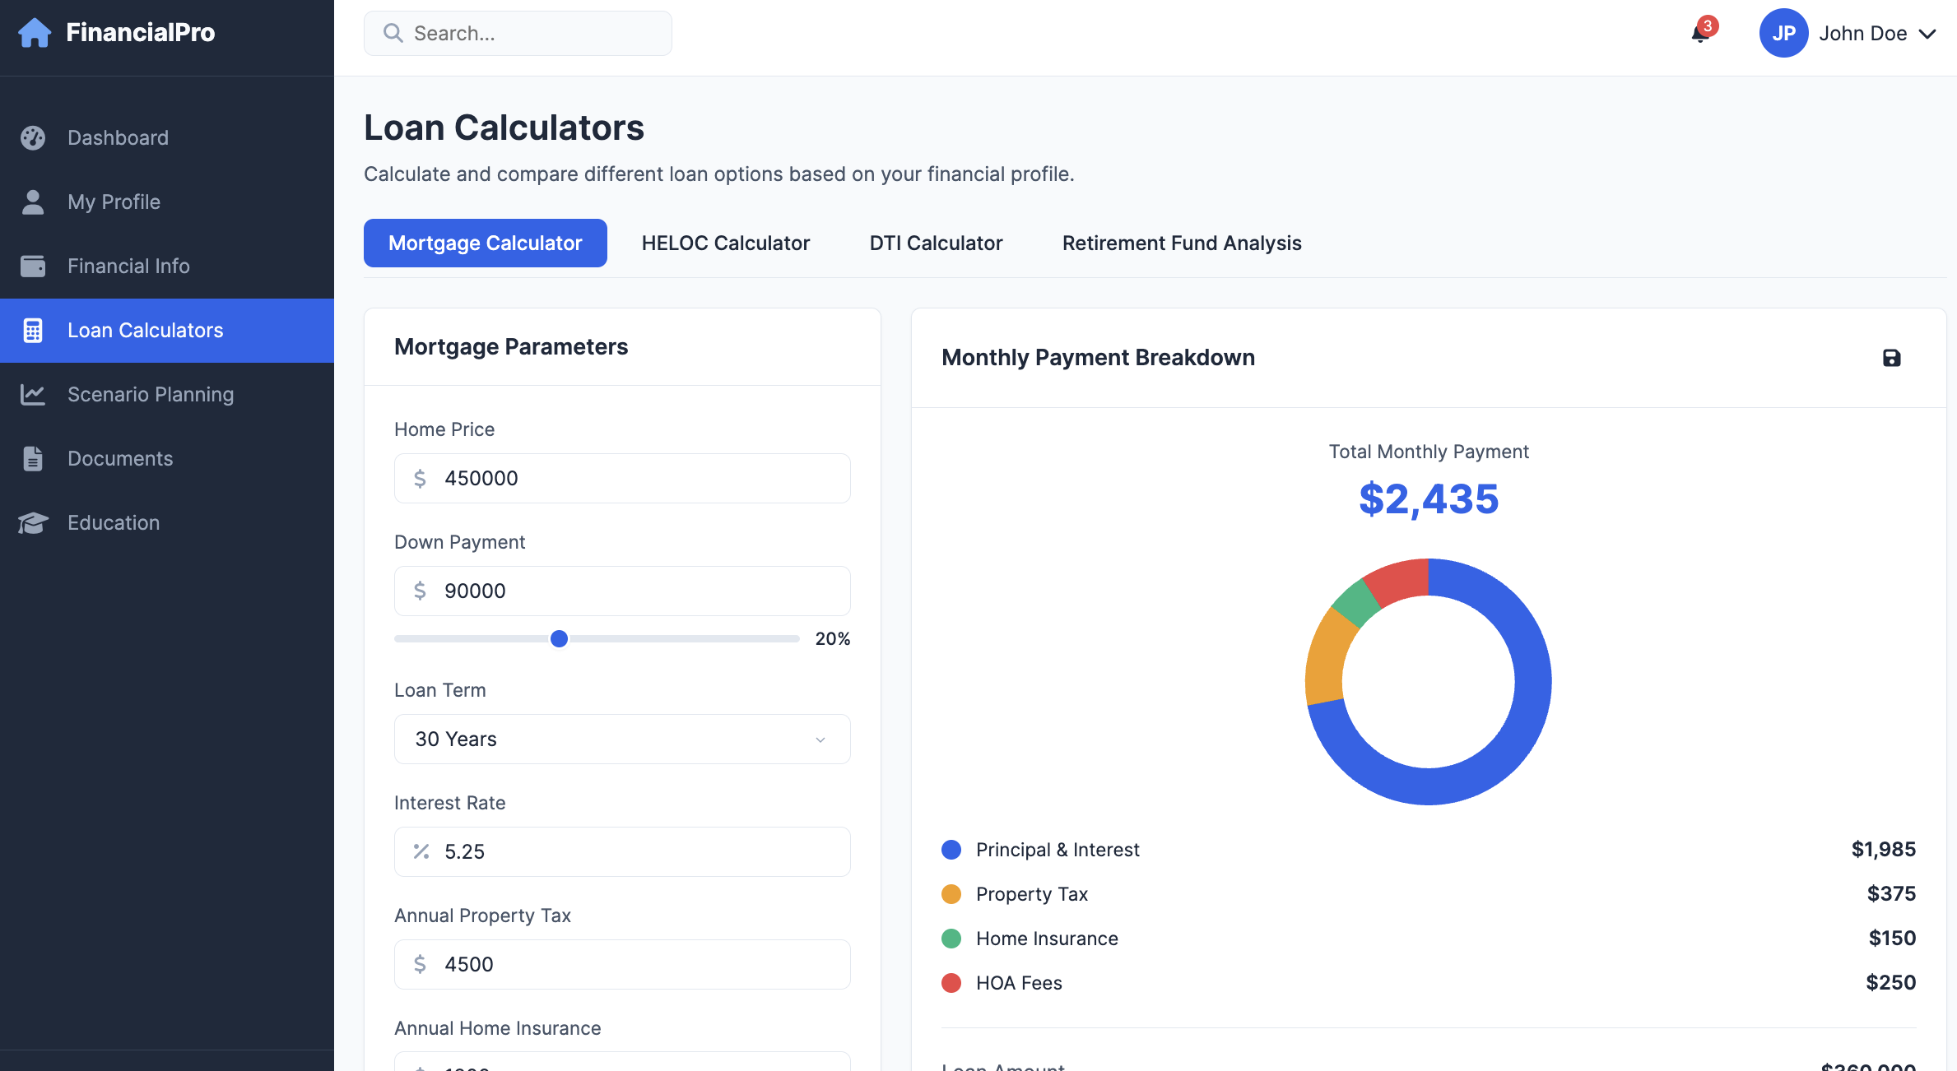Select the My Profile person icon
1957x1071 pixels.
click(33, 202)
